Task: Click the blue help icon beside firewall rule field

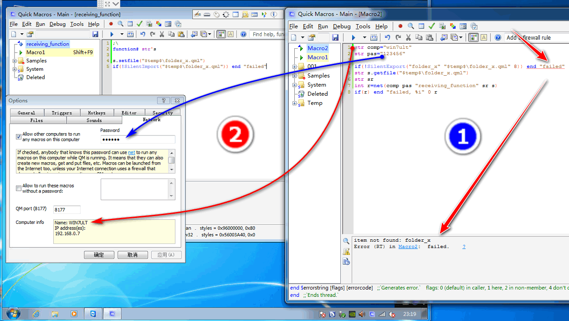Action: [x=498, y=37]
